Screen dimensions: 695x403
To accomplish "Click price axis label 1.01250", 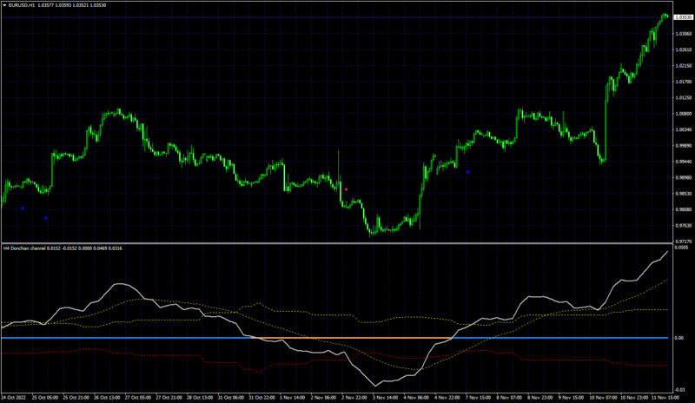I will click(683, 97).
